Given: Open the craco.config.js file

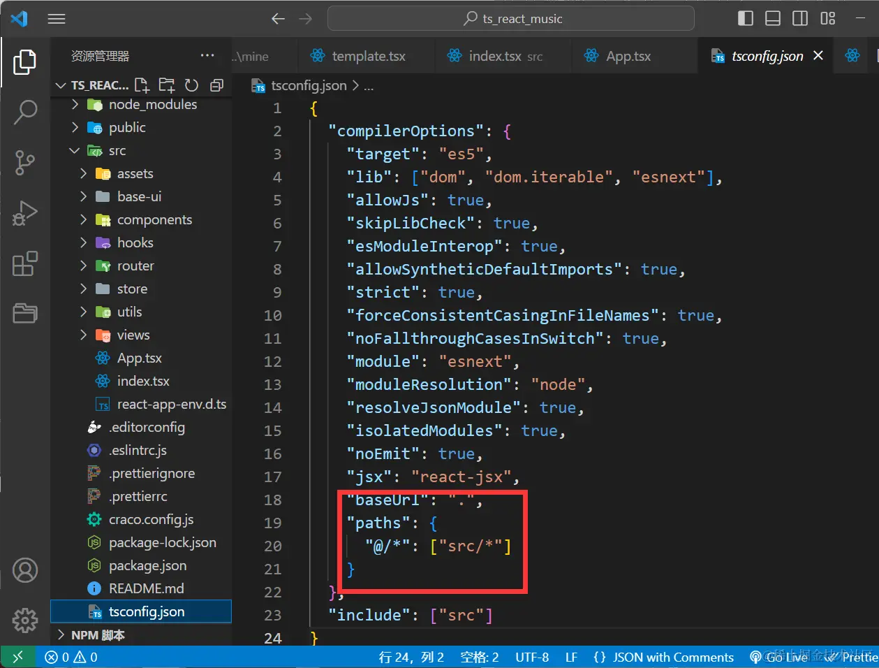Looking at the screenshot, I should (x=151, y=519).
